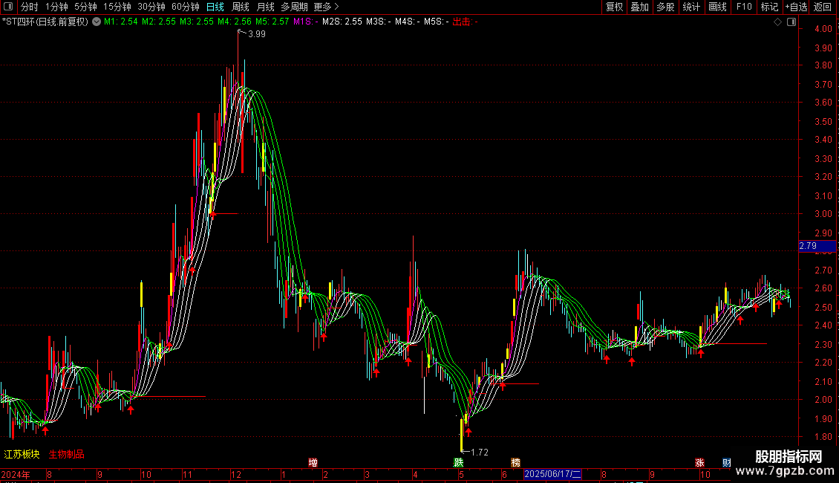839x483 pixels.
Task: Click the *ST四环(日线.前复权) chart title
Action: (45, 22)
